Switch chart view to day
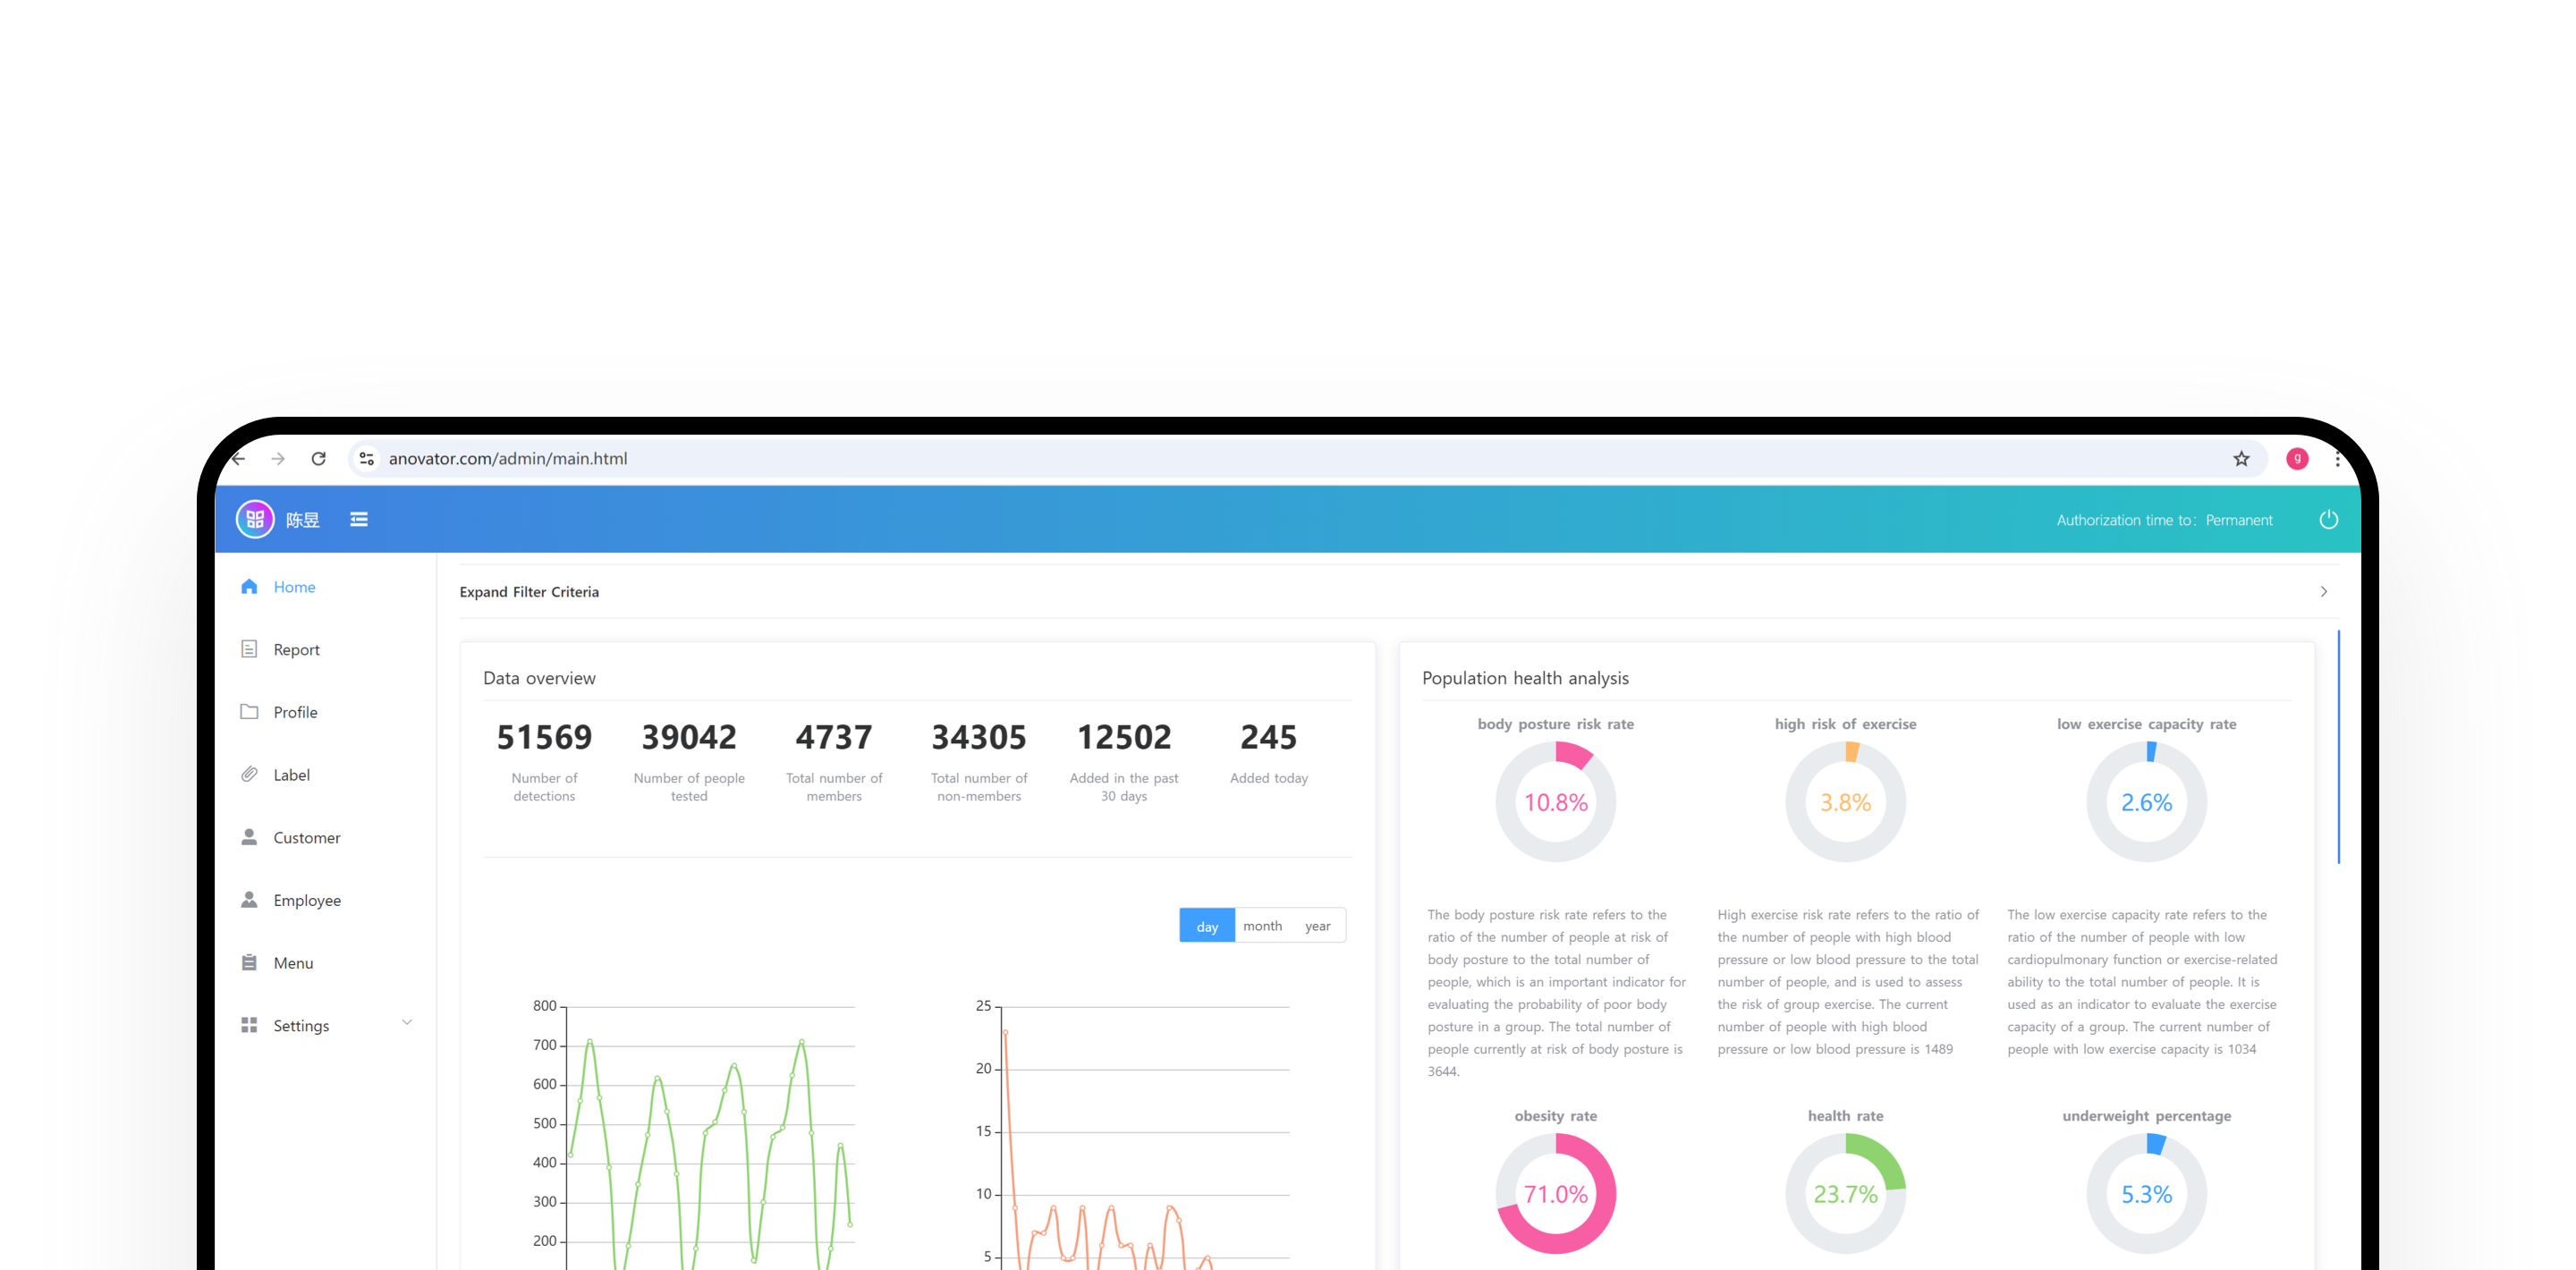This screenshot has width=2576, height=1270. coord(1207,926)
